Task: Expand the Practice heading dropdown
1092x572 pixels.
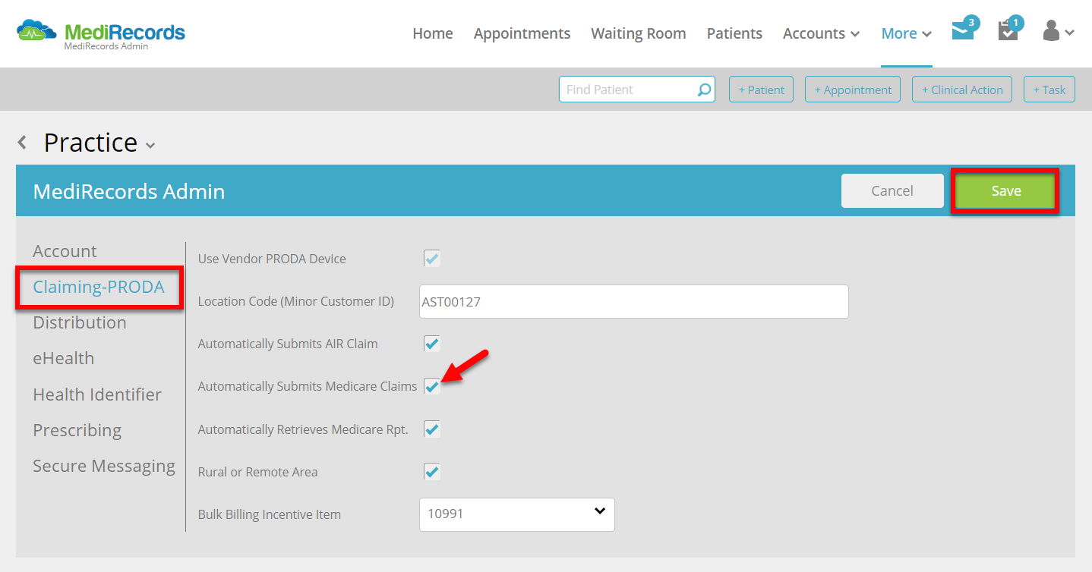Action: (x=150, y=145)
